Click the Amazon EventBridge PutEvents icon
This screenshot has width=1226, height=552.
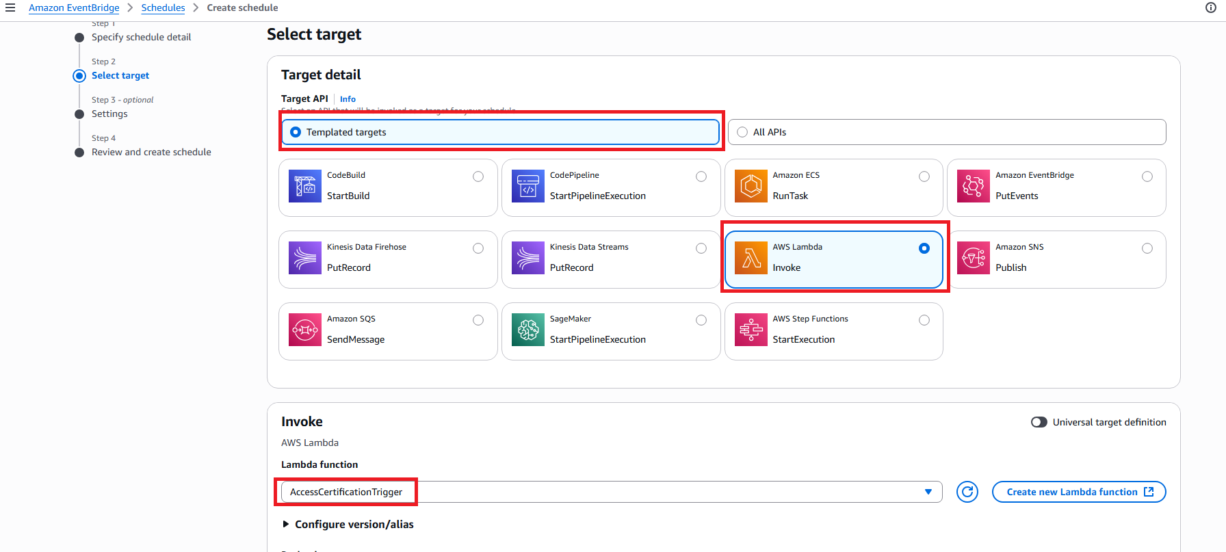[974, 186]
